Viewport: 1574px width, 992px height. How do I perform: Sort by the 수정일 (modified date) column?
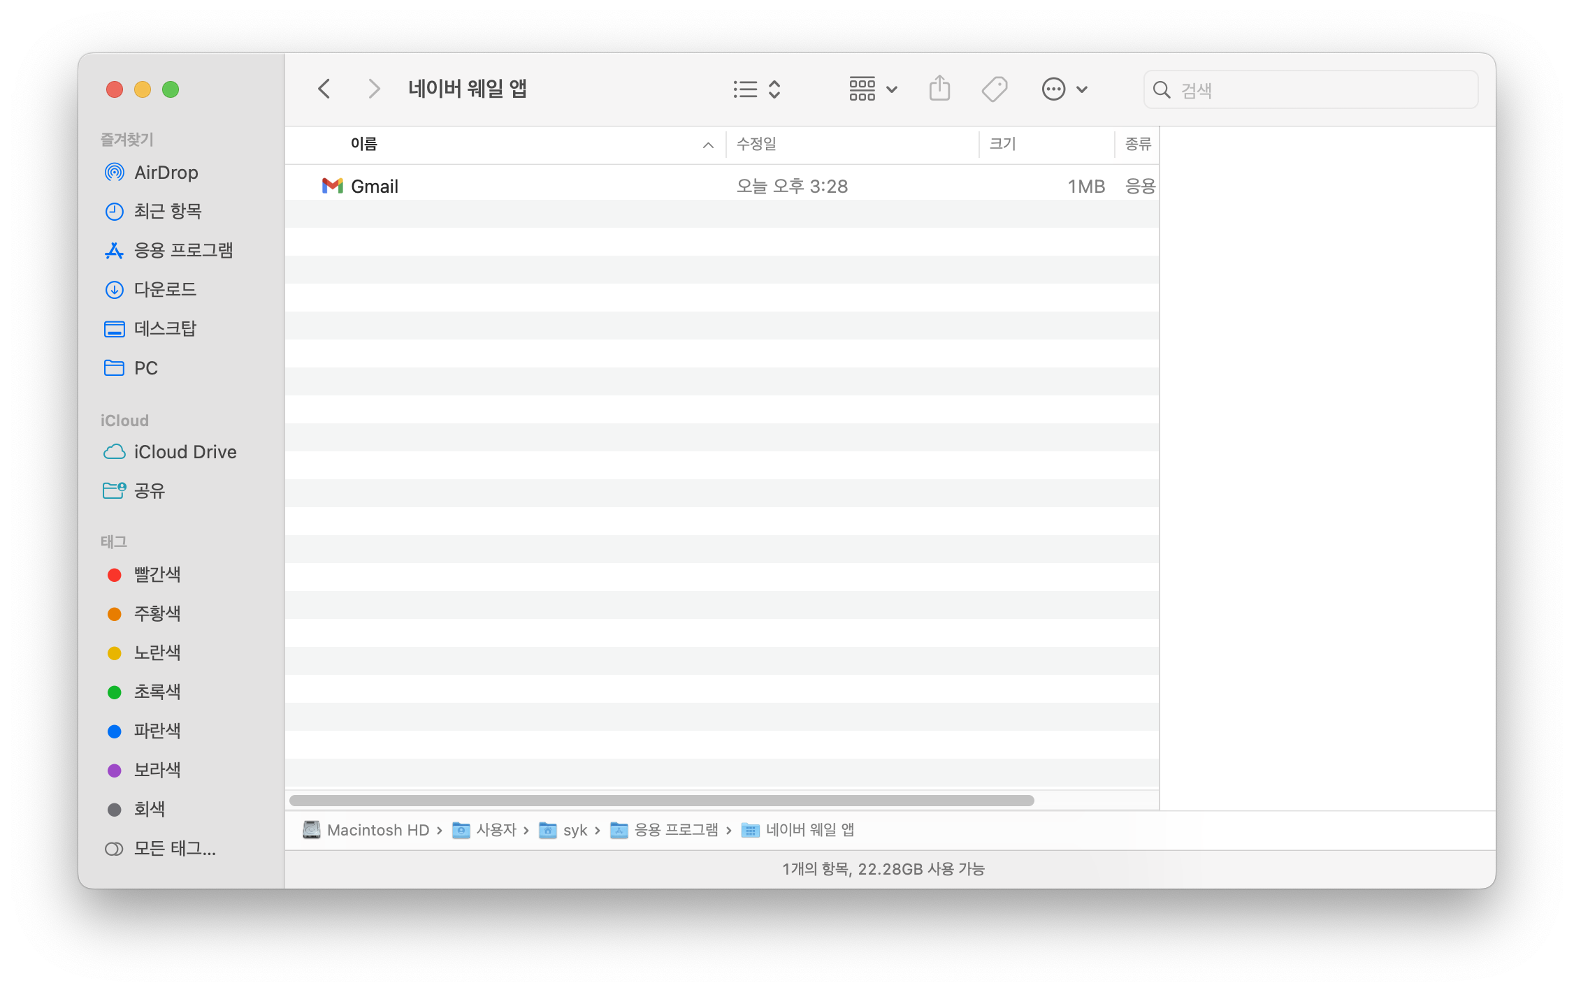(x=756, y=144)
